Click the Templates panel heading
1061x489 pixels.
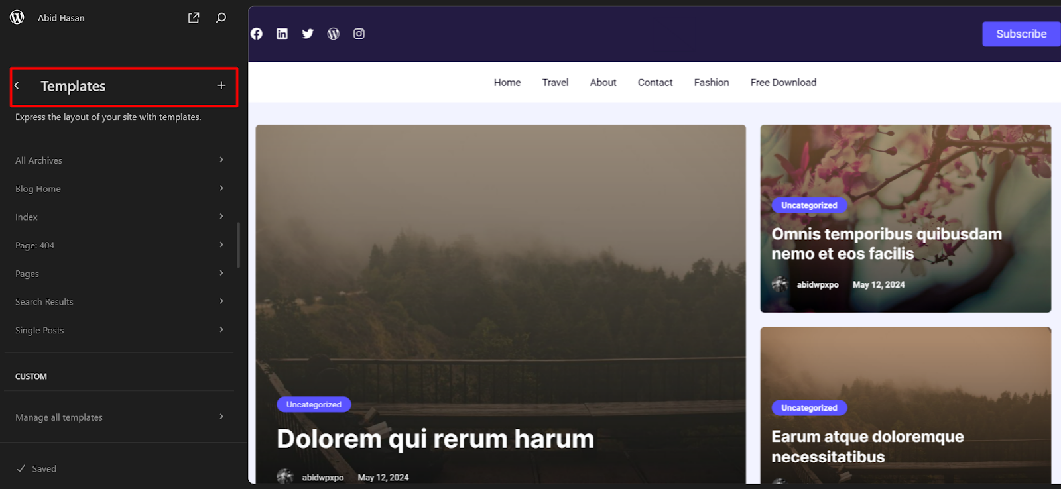pyautogui.click(x=73, y=86)
